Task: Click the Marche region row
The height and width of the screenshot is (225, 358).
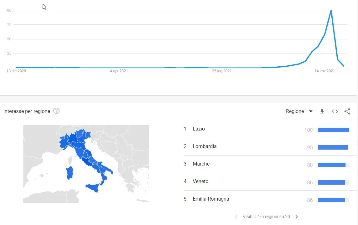Action: (x=201, y=164)
